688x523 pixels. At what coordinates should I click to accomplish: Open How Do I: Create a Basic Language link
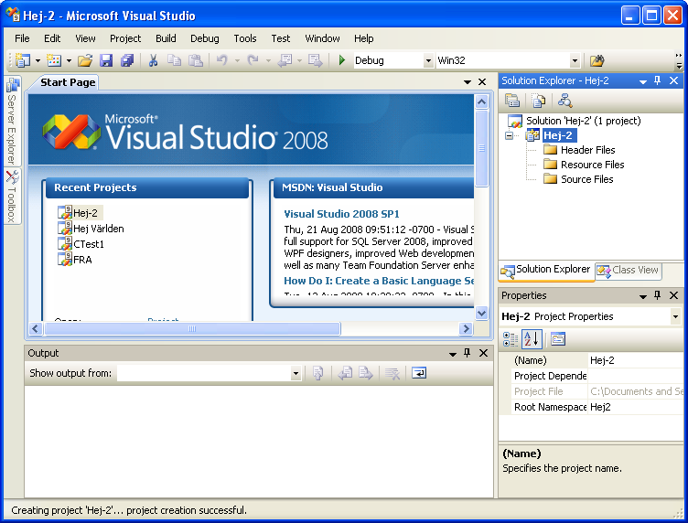pos(379,281)
